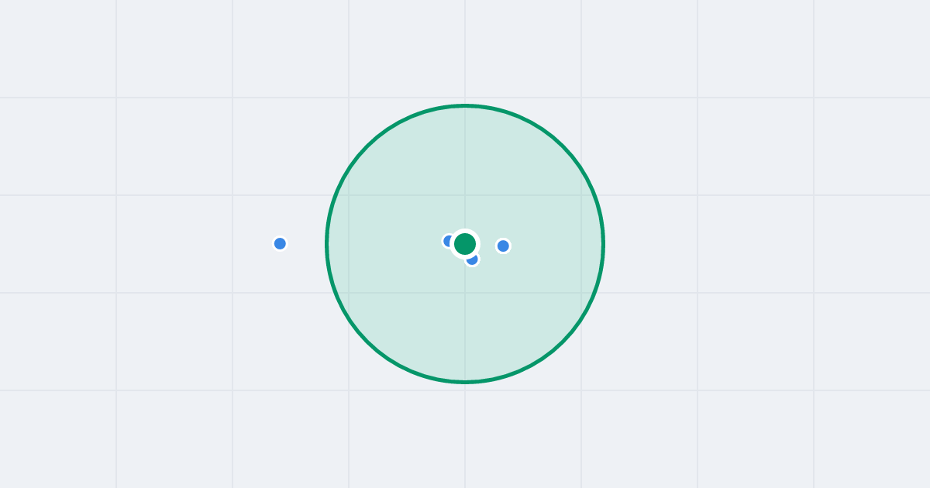Click the blue dot partly hidden left of green marker
930x488 pixels.
pos(446,241)
